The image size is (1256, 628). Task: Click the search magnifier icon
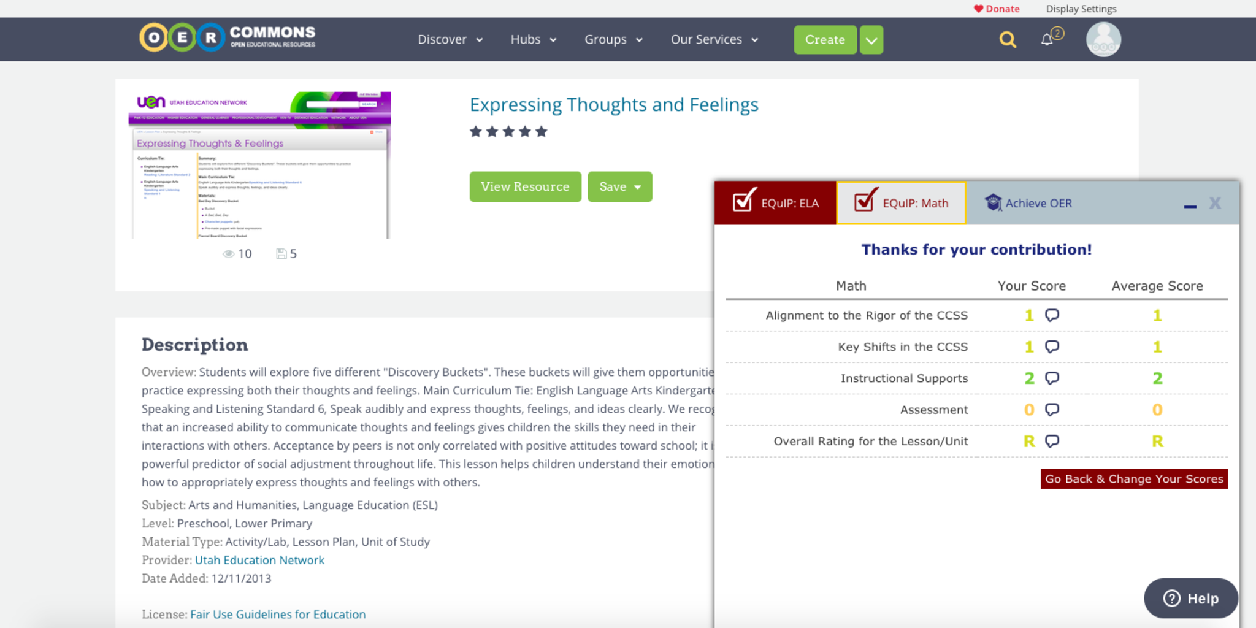pos(1008,40)
